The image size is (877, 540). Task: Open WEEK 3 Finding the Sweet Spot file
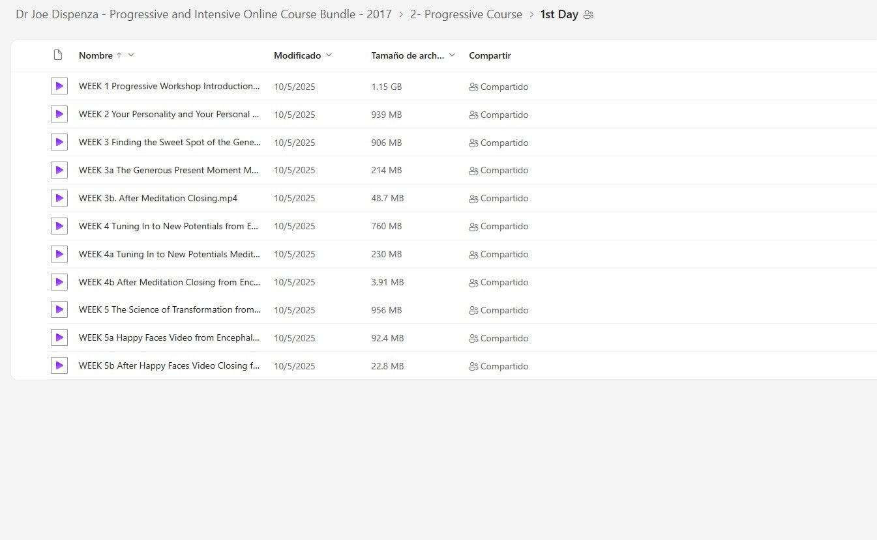[x=170, y=142]
